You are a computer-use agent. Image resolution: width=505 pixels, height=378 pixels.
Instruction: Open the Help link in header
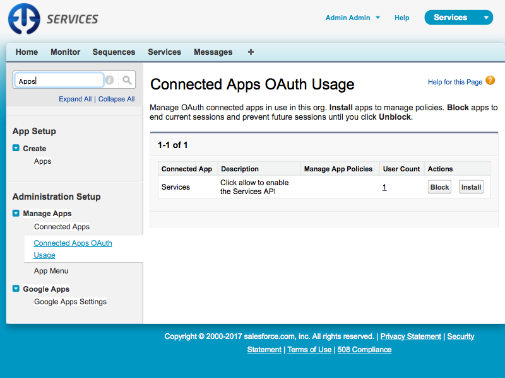(x=402, y=18)
